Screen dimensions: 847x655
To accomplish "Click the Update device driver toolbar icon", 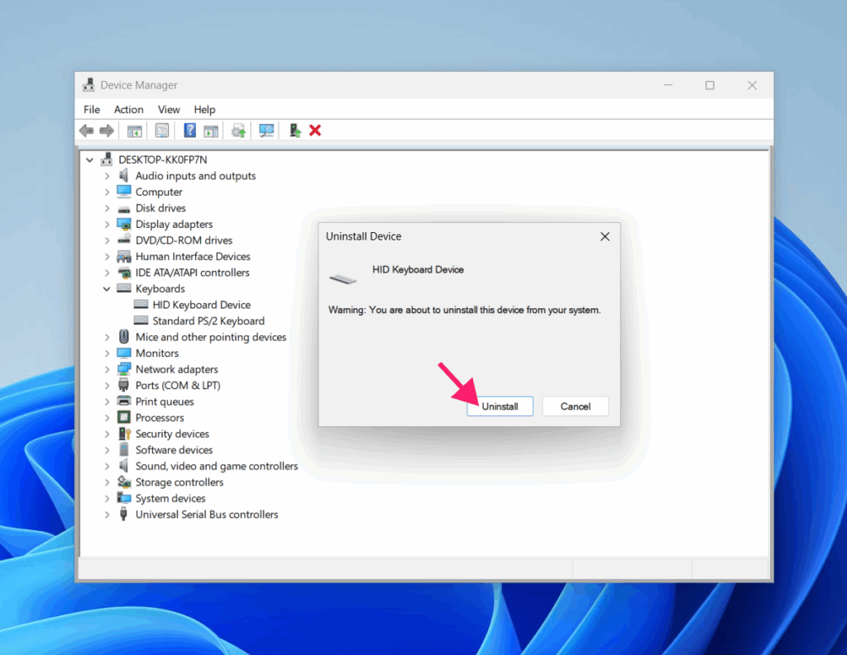I will pos(238,131).
